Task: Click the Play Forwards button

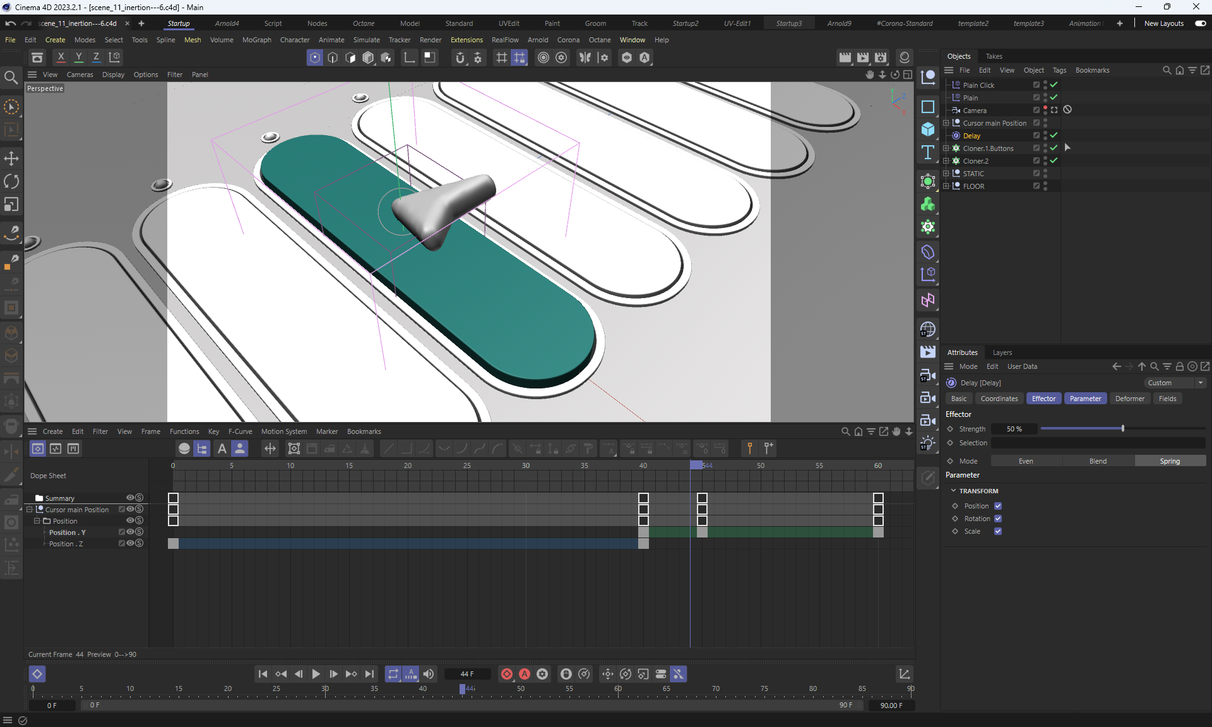Action: pos(316,674)
